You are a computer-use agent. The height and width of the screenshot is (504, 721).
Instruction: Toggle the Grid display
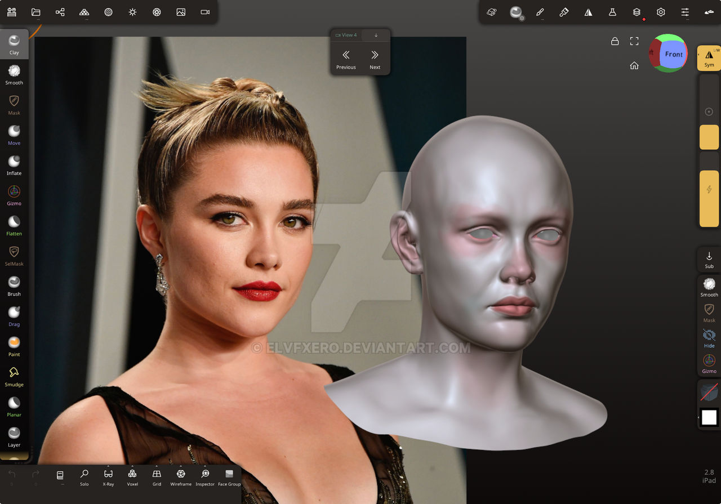click(x=157, y=478)
